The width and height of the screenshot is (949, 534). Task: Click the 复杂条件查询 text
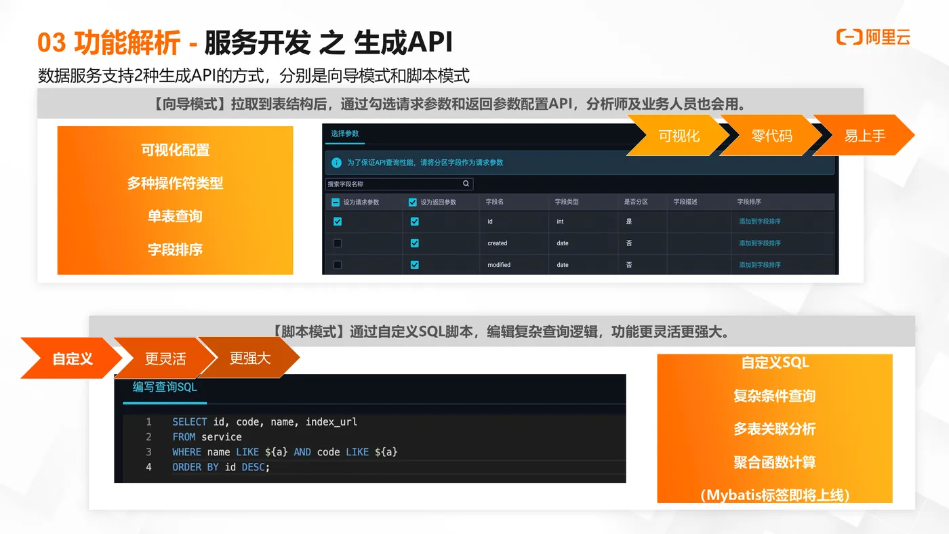pyautogui.click(x=775, y=396)
